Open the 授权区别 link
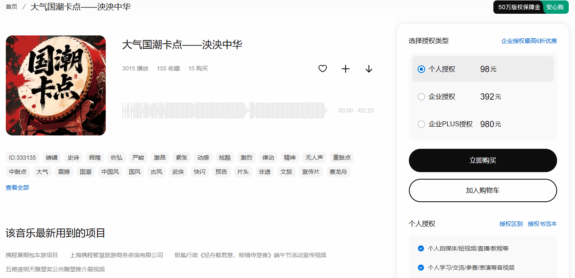 [511, 224]
